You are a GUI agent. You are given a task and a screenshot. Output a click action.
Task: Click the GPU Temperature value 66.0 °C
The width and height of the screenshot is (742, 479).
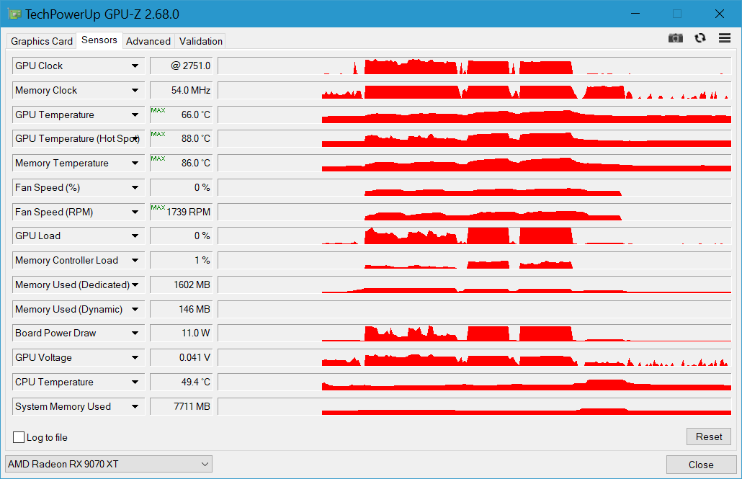click(x=181, y=115)
